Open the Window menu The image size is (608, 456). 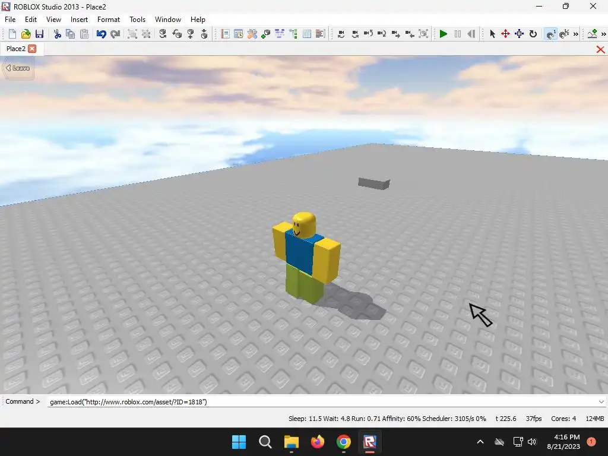[x=168, y=20]
